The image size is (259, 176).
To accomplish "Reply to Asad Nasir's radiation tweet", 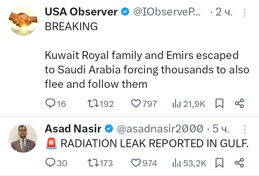I will pos(51,163).
